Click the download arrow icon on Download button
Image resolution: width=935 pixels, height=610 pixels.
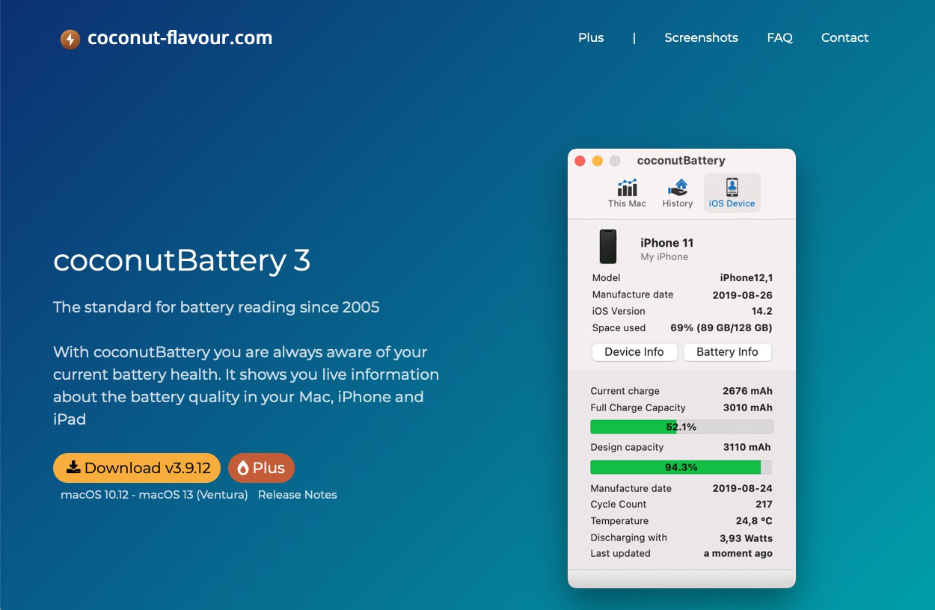pyautogui.click(x=73, y=467)
